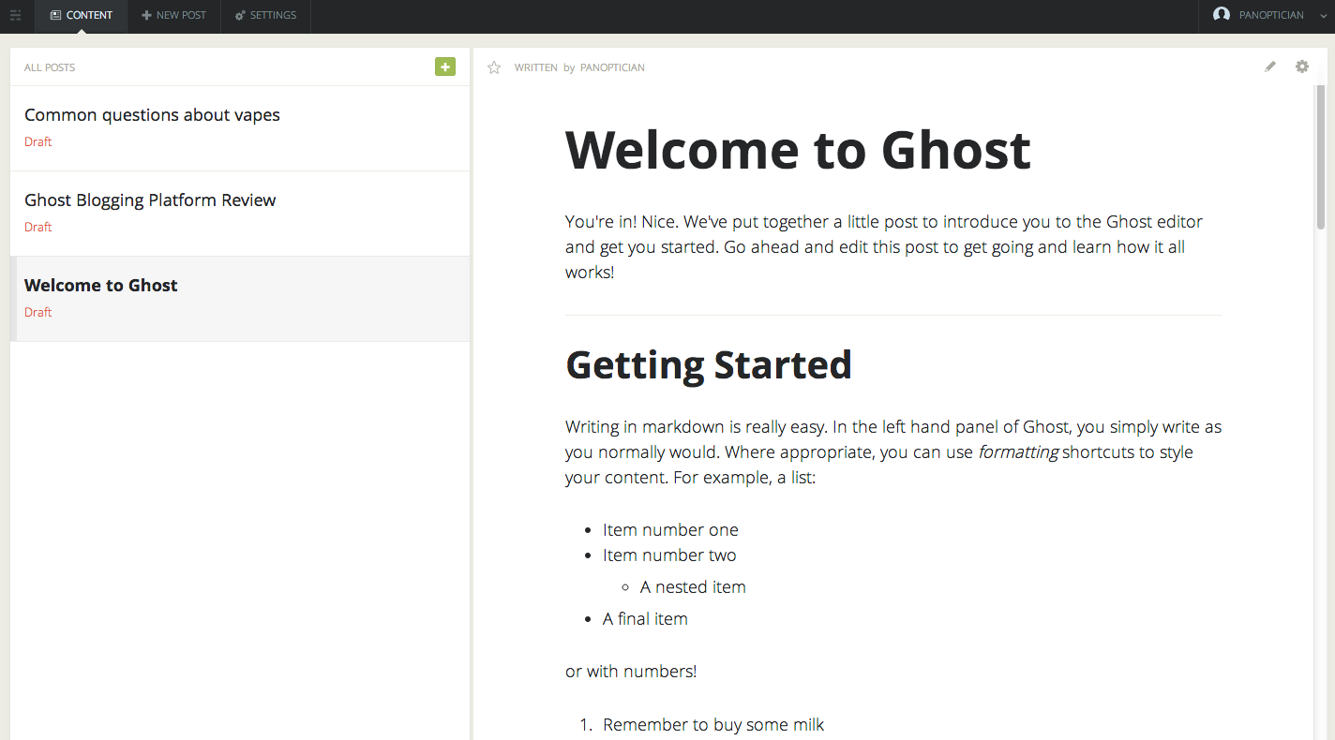Select the Welcome to Ghost post
The width and height of the screenshot is (1335, 740).
click(240, 299)
